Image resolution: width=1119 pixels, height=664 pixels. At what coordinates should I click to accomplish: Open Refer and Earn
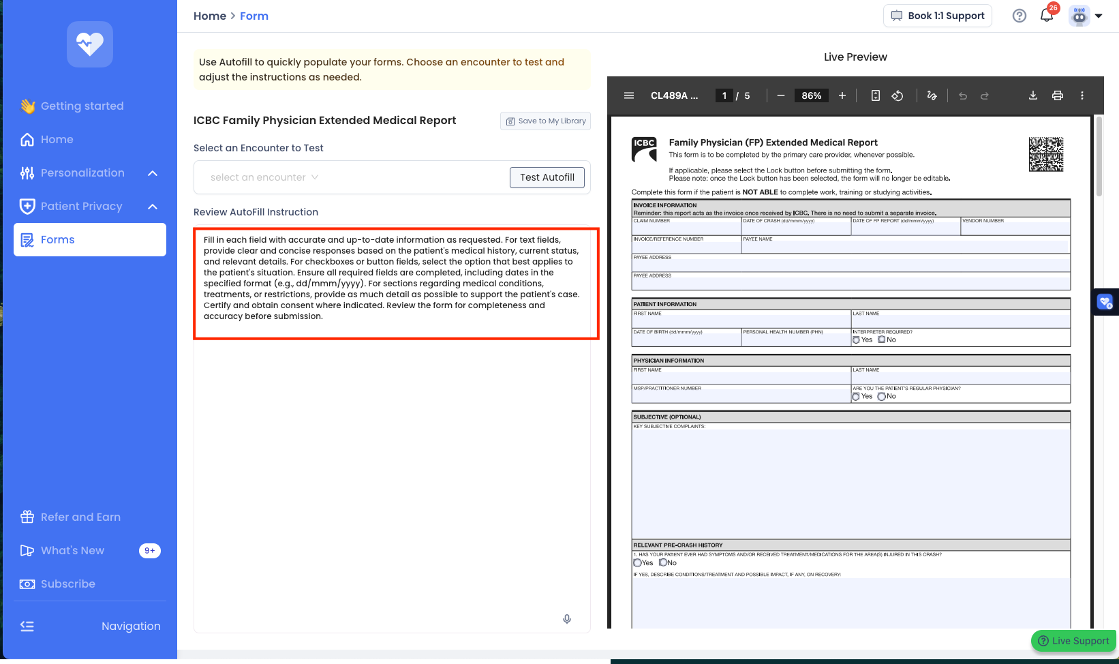(70, 517)
